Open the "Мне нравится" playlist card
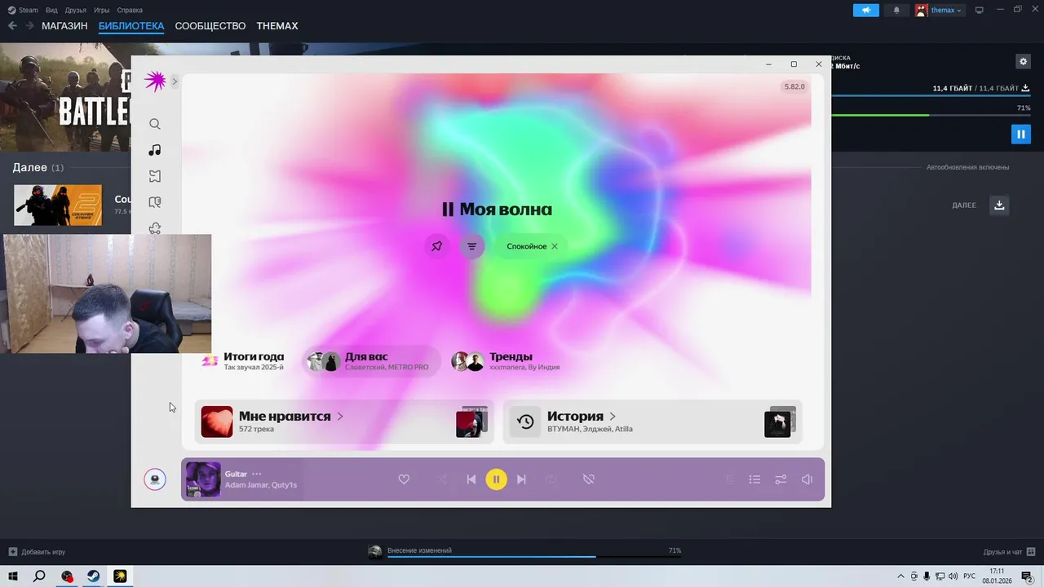The height and width of the screenshot is (587, 1044). pos(344,421)
